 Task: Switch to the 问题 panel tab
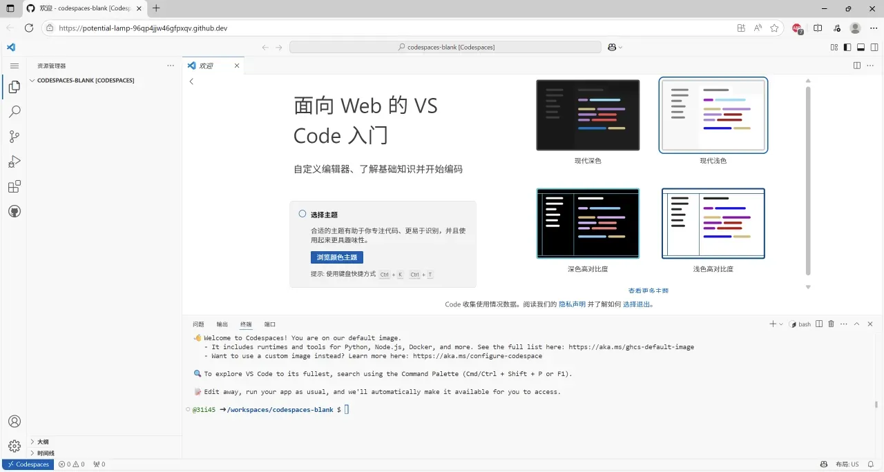pos(198,324)
